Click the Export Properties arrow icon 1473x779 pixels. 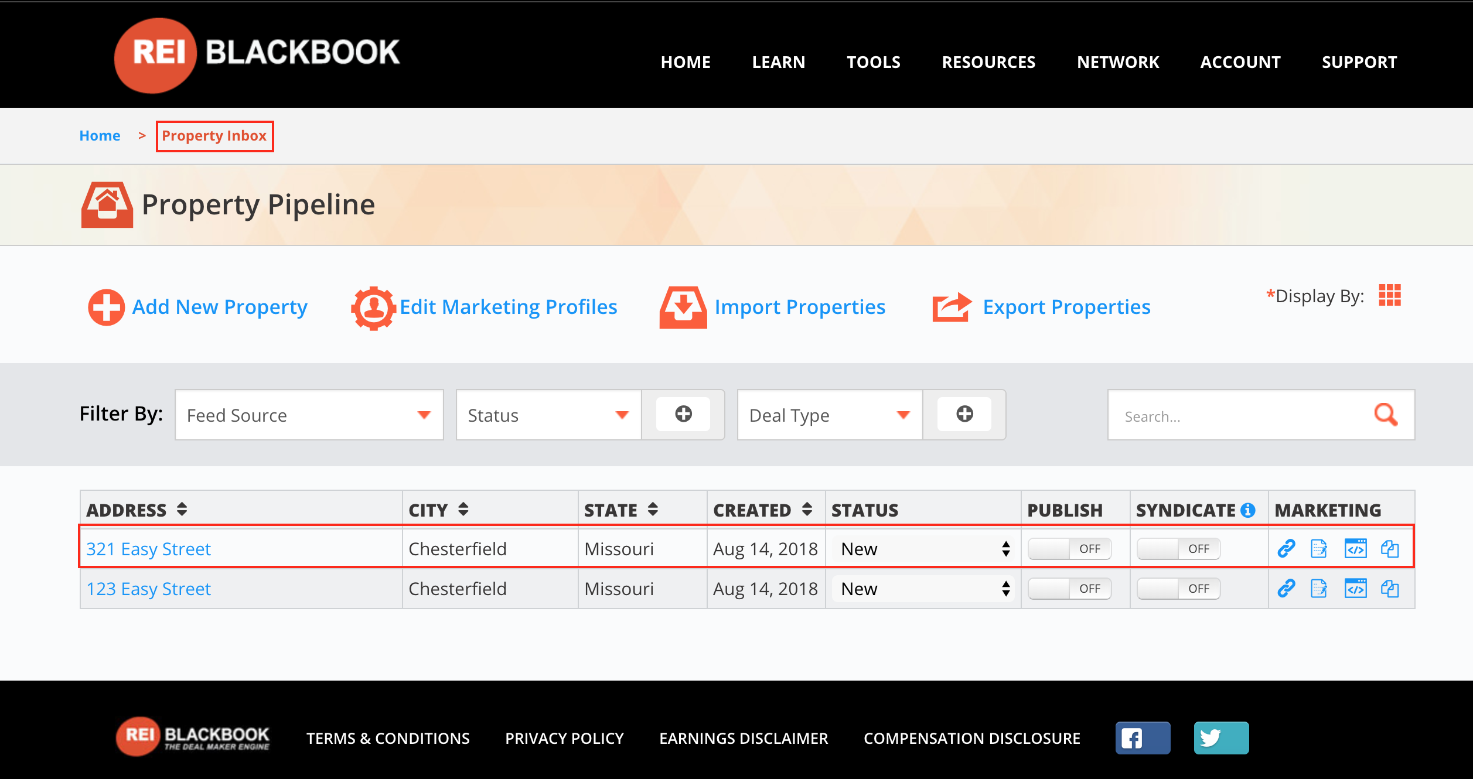(x=952, y=307)
